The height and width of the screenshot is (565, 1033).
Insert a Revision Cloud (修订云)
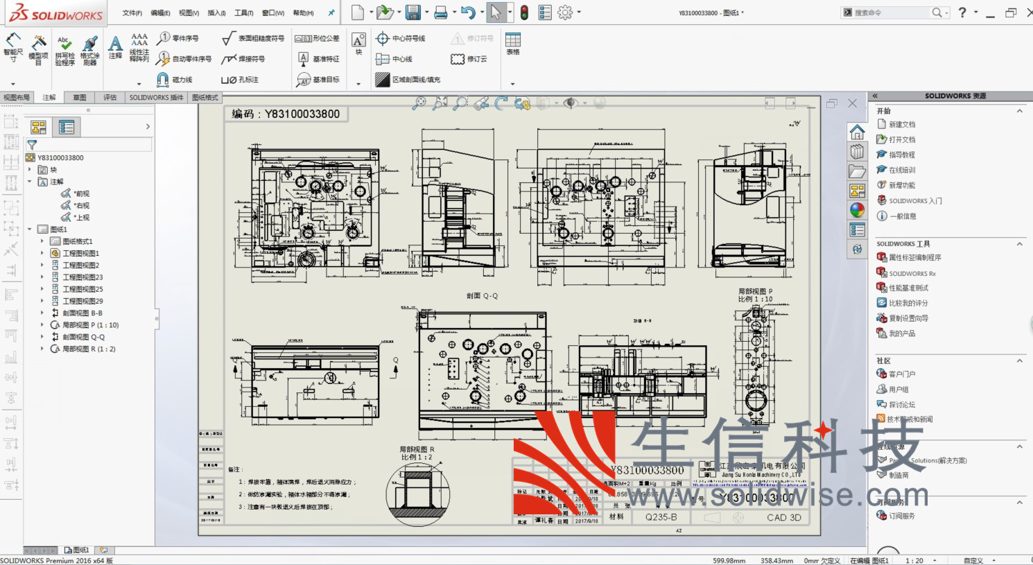[469, 59]
